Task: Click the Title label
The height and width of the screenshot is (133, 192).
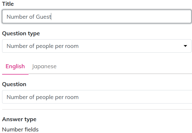Action: pos(8,4)
